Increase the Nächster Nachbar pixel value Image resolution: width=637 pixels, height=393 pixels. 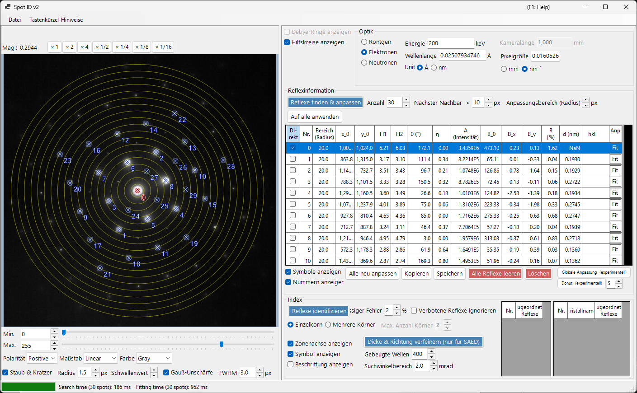click(488, 100)
